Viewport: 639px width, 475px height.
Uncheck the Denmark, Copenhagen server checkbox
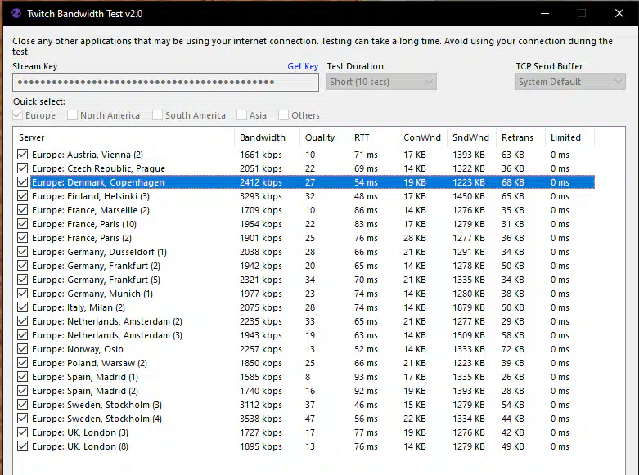point(23,182)
